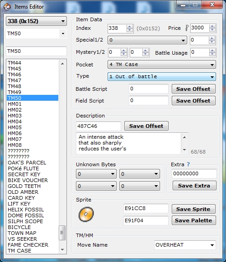The height and width of the screenshot is (262, 226).
Task: Select SILPH SCOPE in the item list
Action: pyautogui.click(x=33, y=221)
